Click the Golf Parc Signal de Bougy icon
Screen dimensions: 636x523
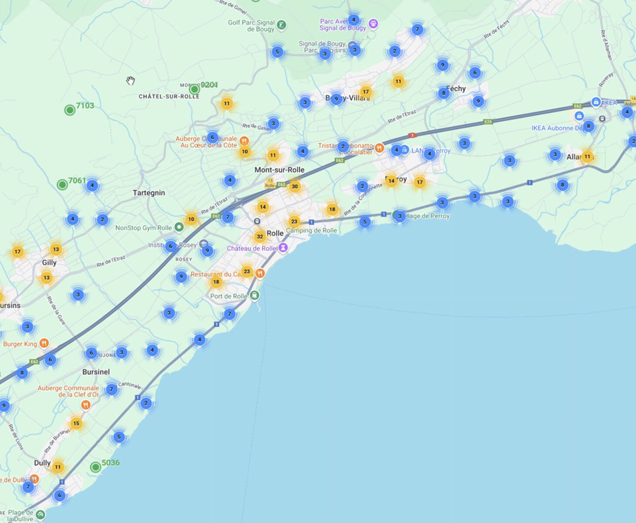pos(282,25)
